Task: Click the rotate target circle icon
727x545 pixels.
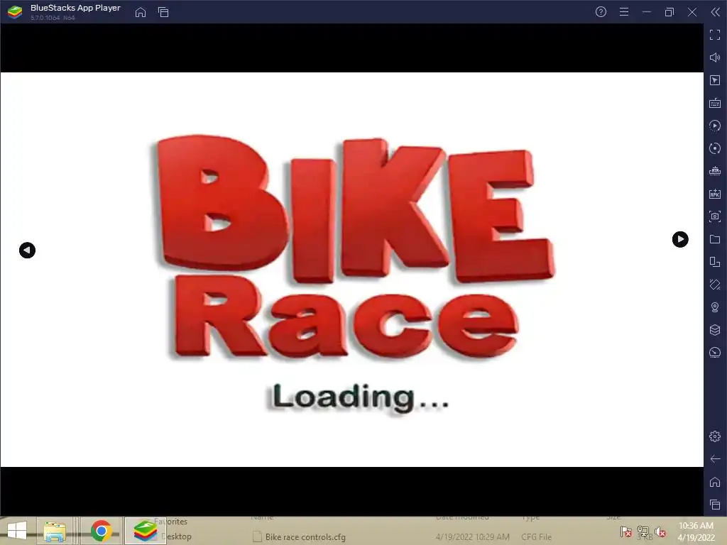Action: [715, 148]
